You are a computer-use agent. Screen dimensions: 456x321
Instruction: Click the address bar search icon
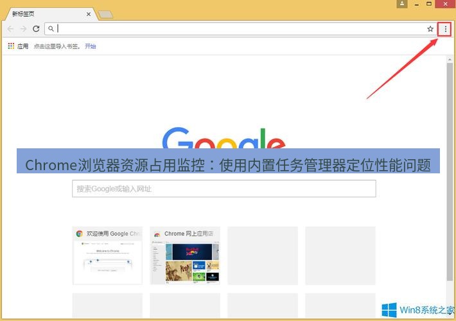[51, 29]
